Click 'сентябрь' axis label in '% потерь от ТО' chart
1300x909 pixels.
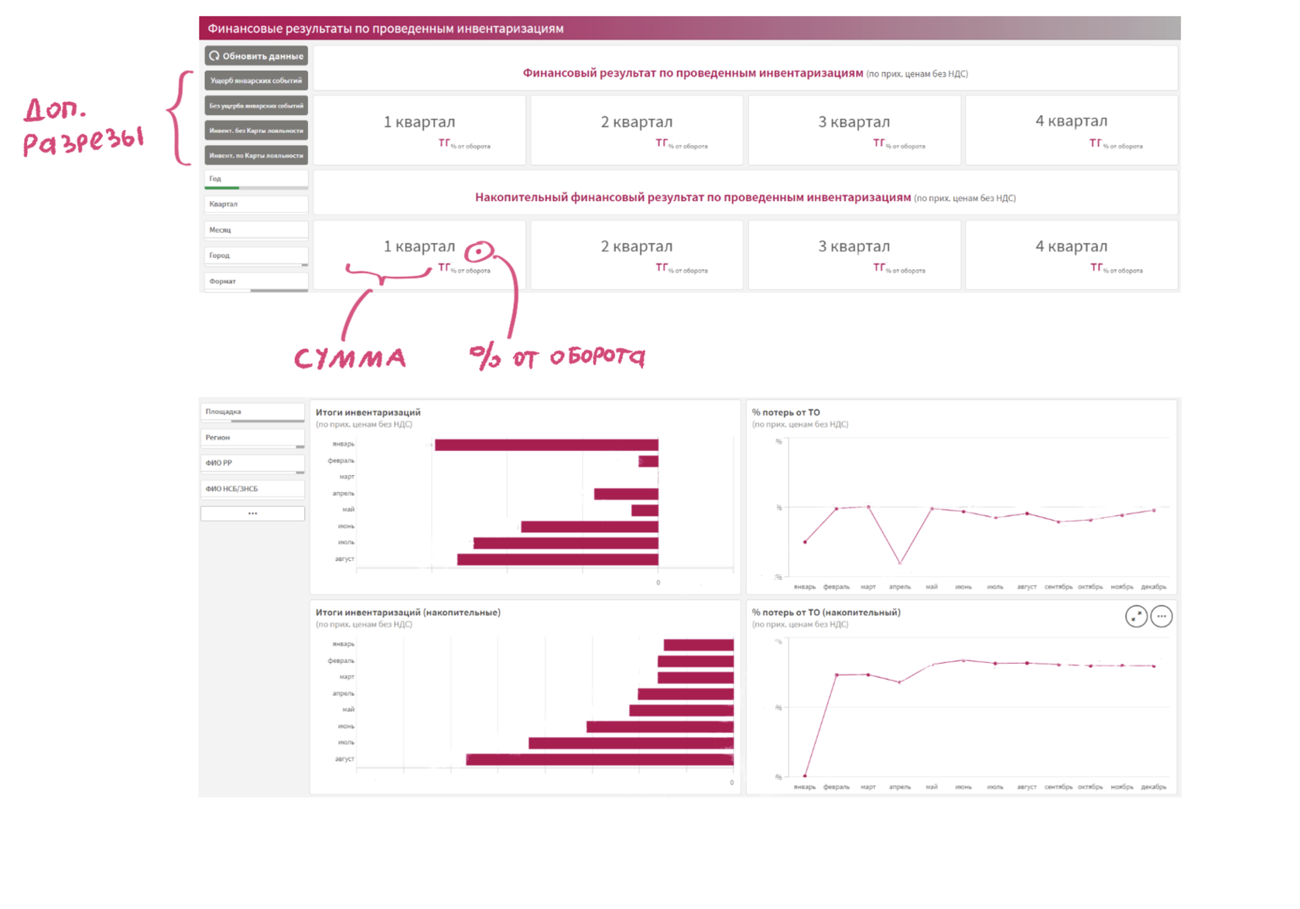[1059, 587]
